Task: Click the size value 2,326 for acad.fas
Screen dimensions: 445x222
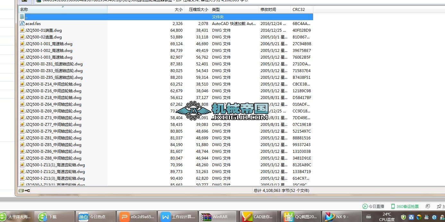Action: [x=177, y=23]
